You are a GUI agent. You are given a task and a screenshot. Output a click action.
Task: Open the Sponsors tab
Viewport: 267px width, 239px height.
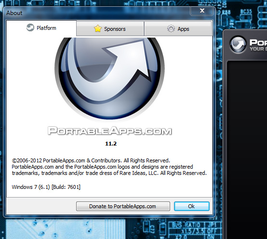click(110, 29)
